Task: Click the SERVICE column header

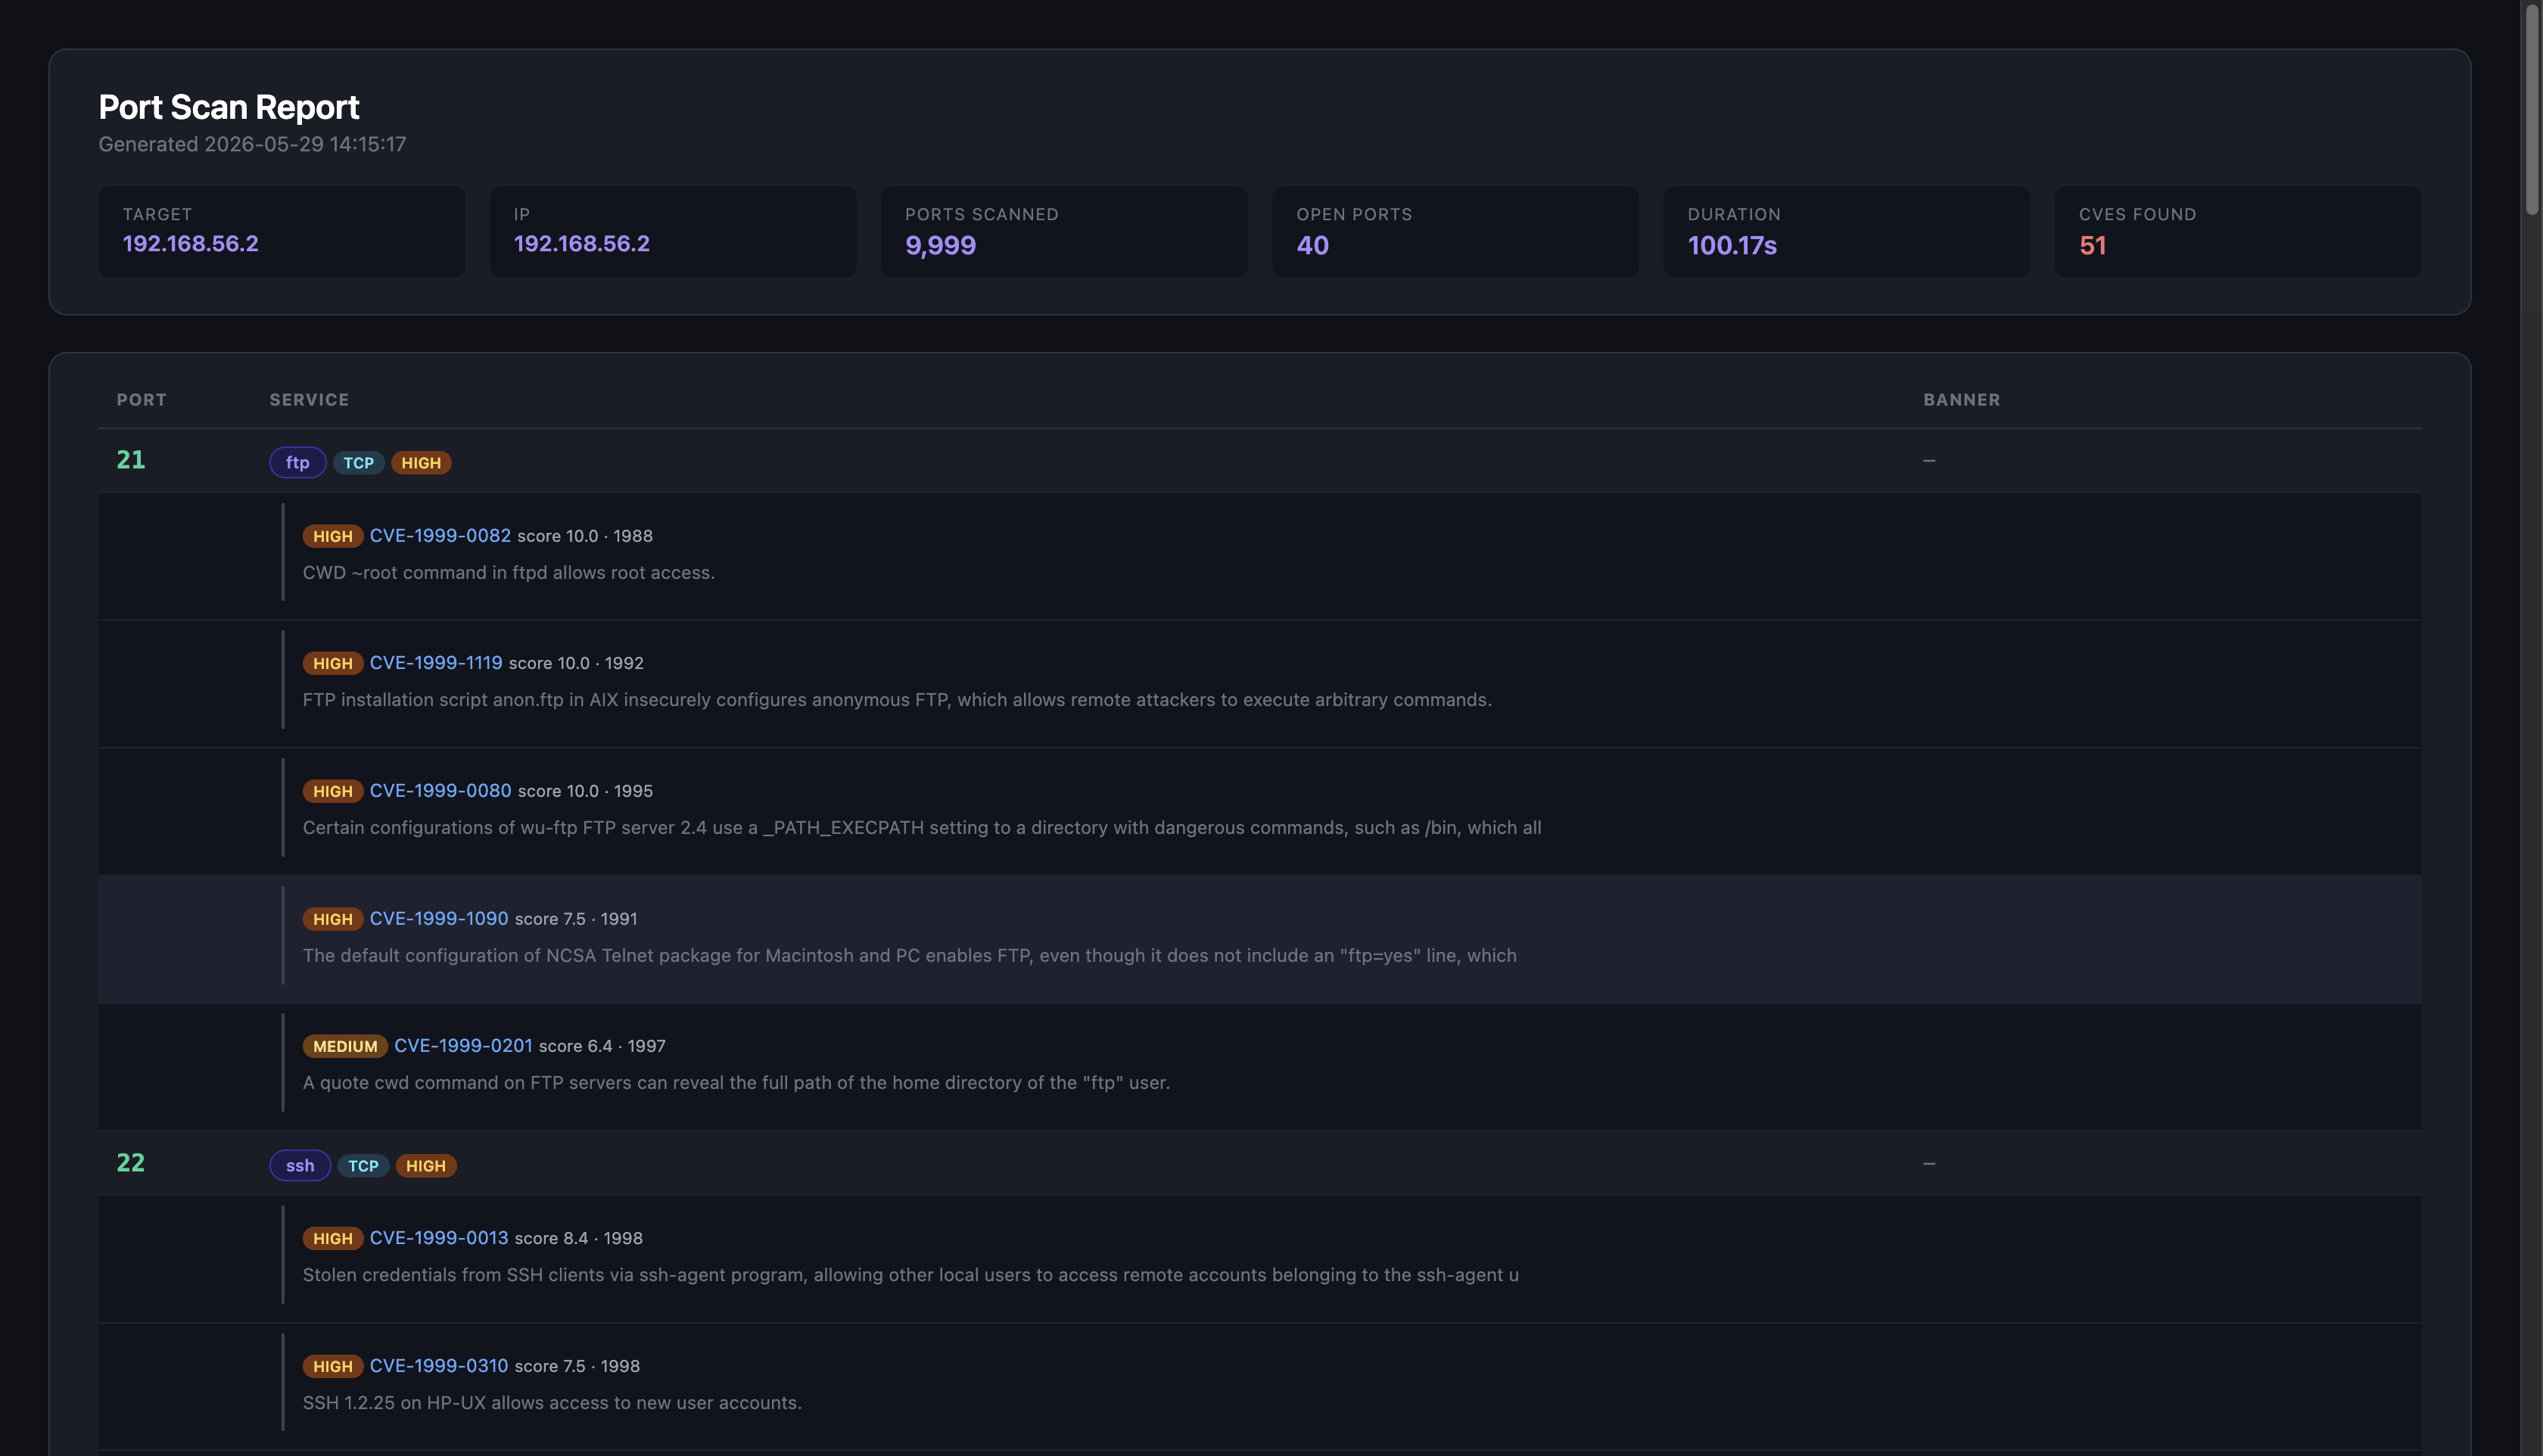Action: (309, 399)
